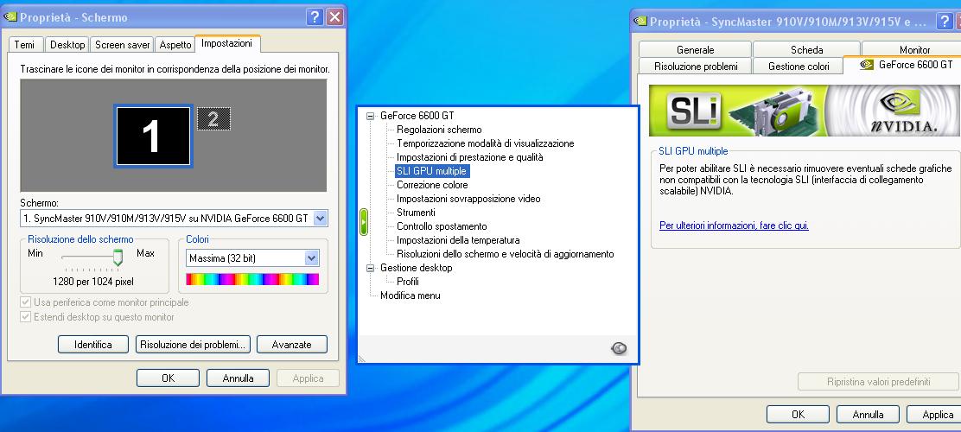Image resolution: width=961 pixels, height=432 pixels.
Task: Select Correzione colore in the menu
Action: point(432,184)
